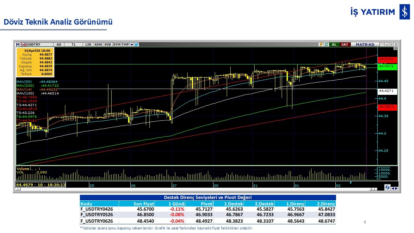Expand the triangle menu right of MATRIKS
The image size is (414, 233).
coord(382,44)
